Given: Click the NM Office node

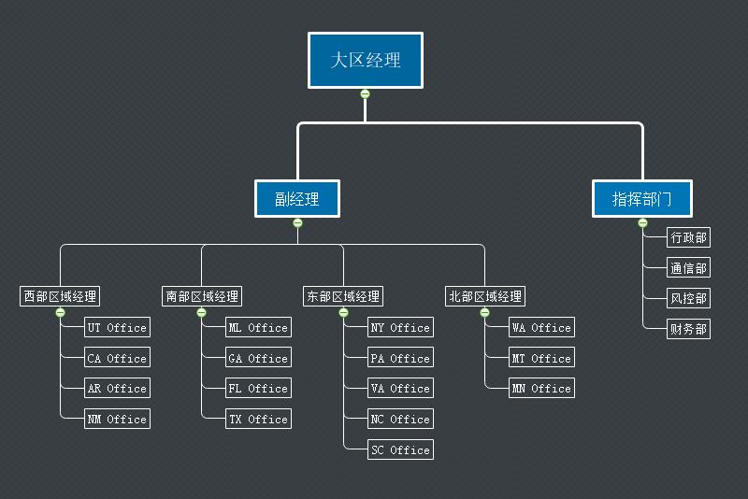Looking at the screenshot, I should pyautogui.click(x=118, y=419).
